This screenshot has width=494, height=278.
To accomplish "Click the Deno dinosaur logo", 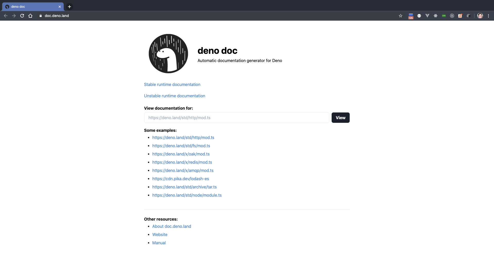I will click(x=168, y=54).
